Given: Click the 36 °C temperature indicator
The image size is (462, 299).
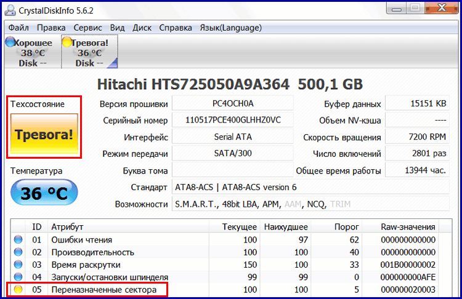Looking at the screenshot, I should 44,193.
